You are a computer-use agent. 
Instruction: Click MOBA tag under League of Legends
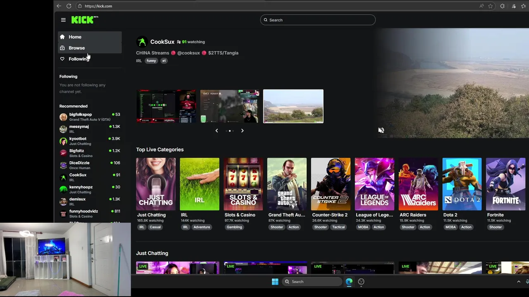pyautogui.click(x=363, y=227)
